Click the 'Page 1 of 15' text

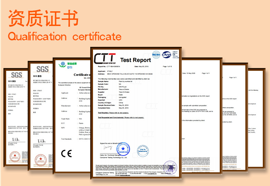coord(167,66)
